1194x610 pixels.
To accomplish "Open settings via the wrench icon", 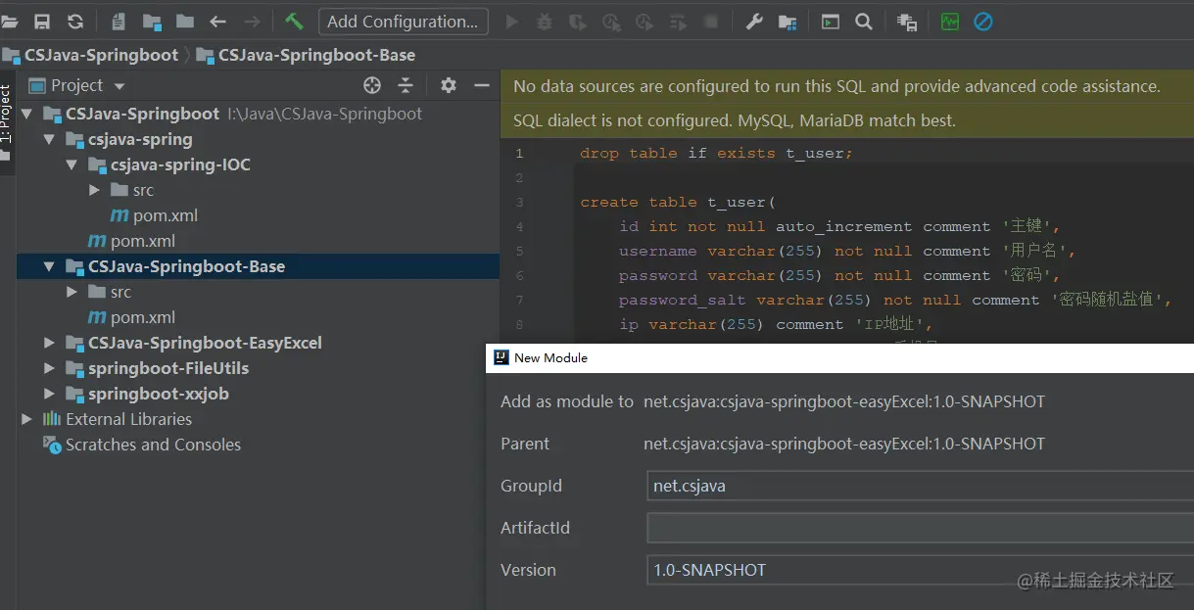I will [754, 22].
